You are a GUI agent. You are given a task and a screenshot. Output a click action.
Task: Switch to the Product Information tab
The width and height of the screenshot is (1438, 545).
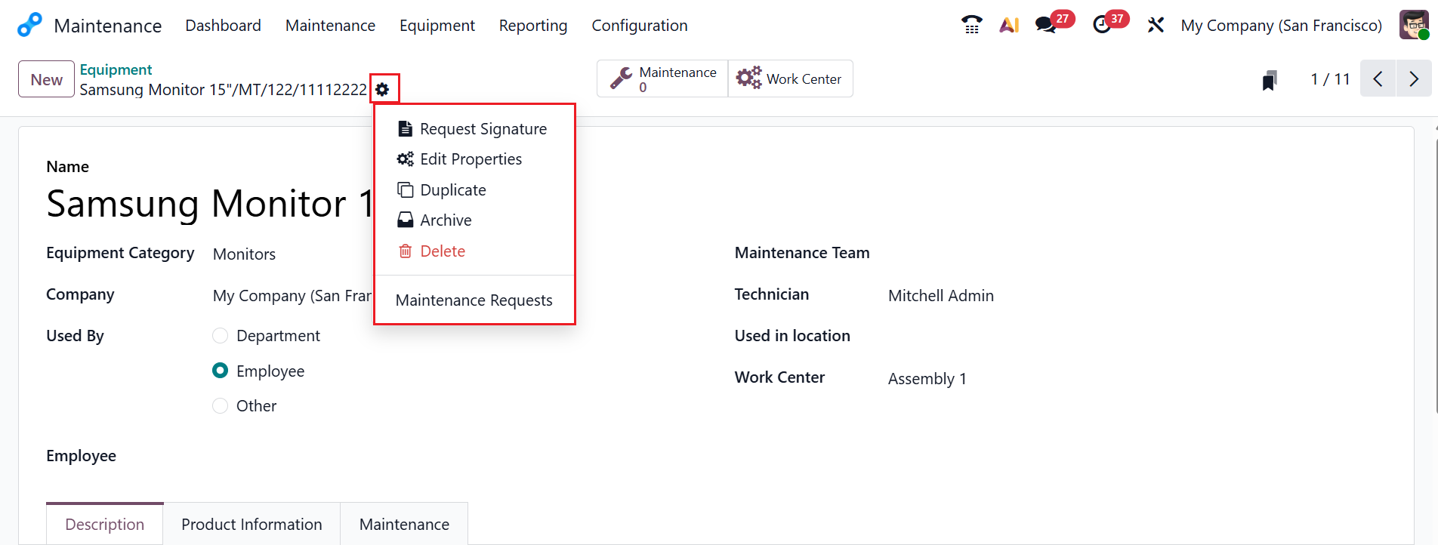(x=251, y=524)
